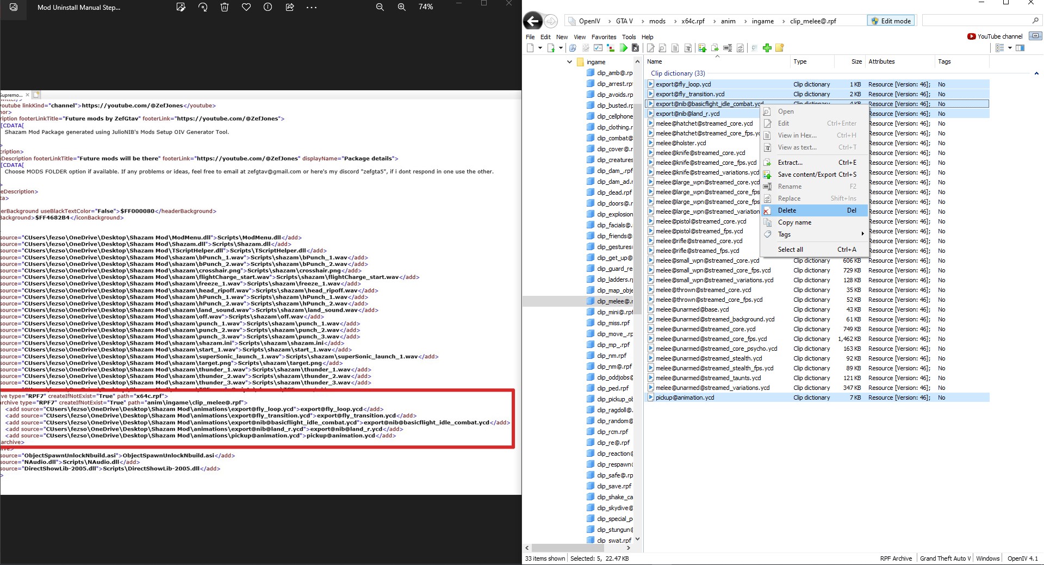This screenshot has width=1044, height=565.
Task: Toggle Edit mode in OpenIV
Action: click(x=891, y=20)
